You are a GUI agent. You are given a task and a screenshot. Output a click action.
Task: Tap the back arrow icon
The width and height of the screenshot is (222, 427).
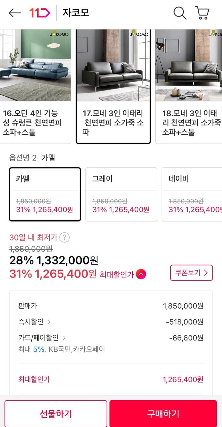pyautogui.click(x=15, y=13)
